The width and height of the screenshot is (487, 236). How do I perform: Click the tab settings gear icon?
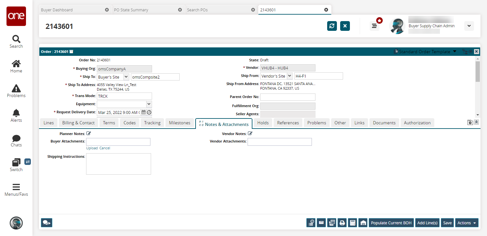(470, 122)
